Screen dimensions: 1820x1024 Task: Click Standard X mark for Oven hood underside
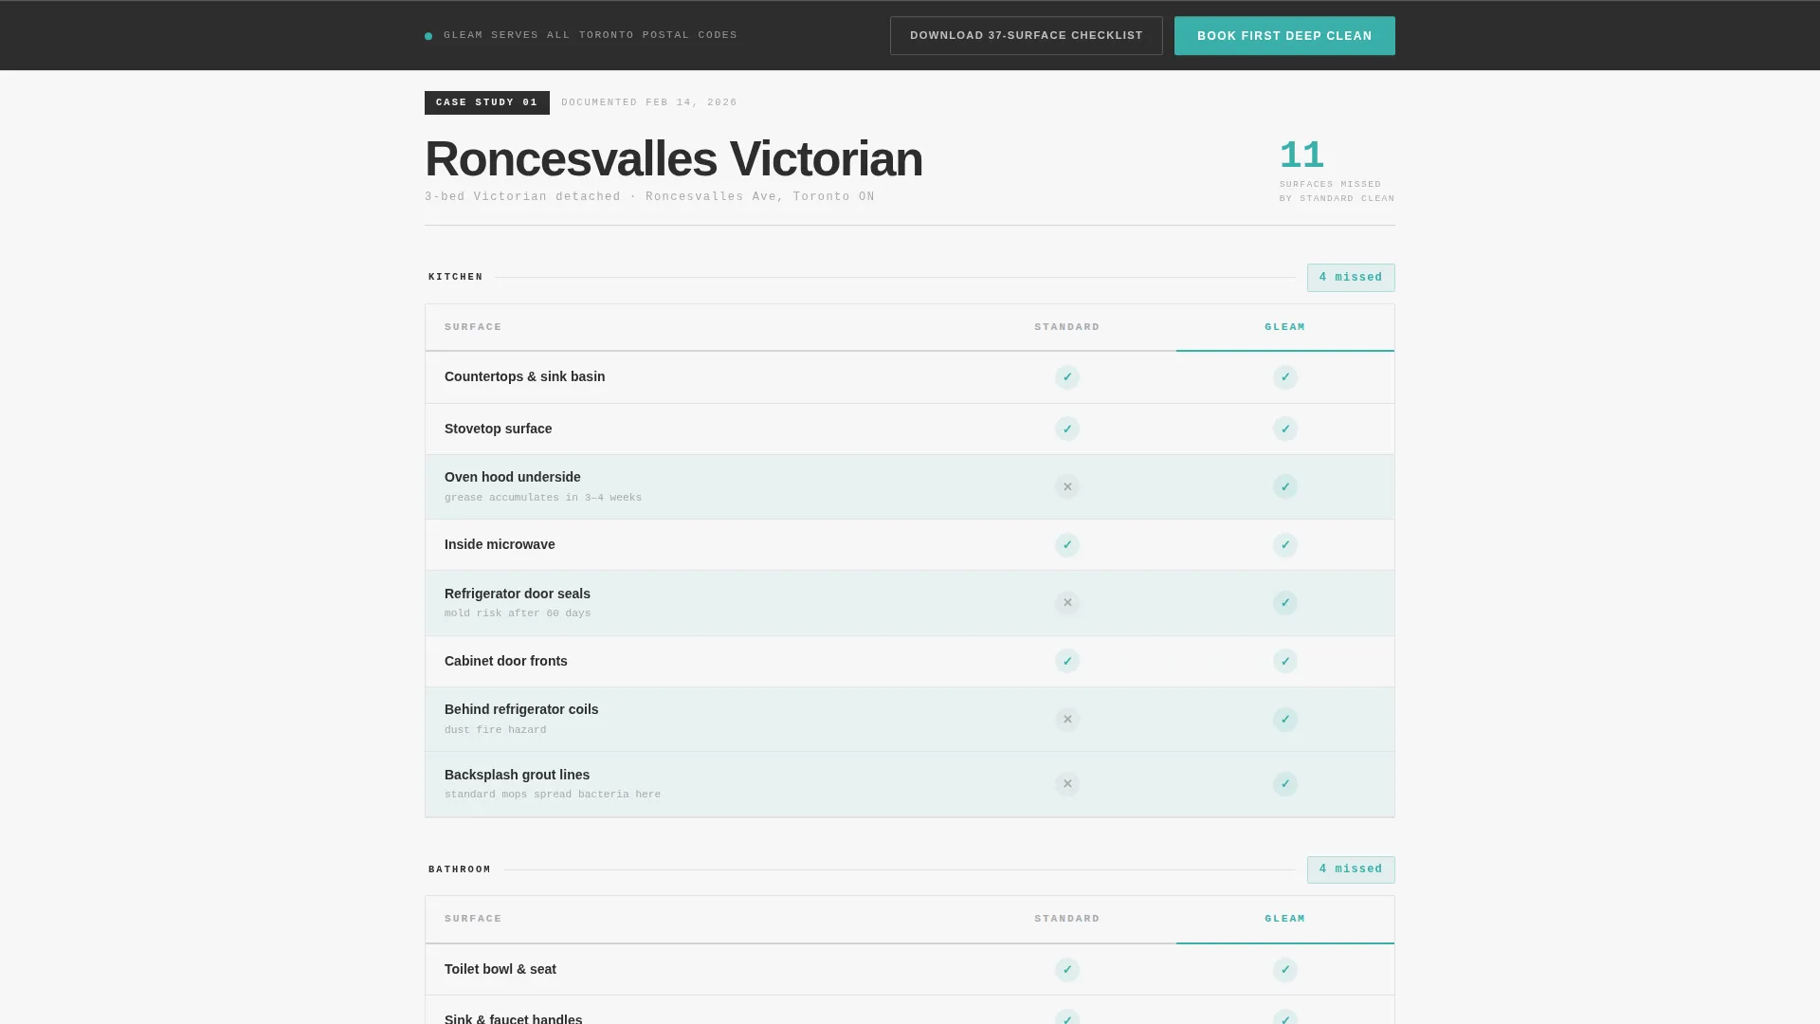(1067, 486)
